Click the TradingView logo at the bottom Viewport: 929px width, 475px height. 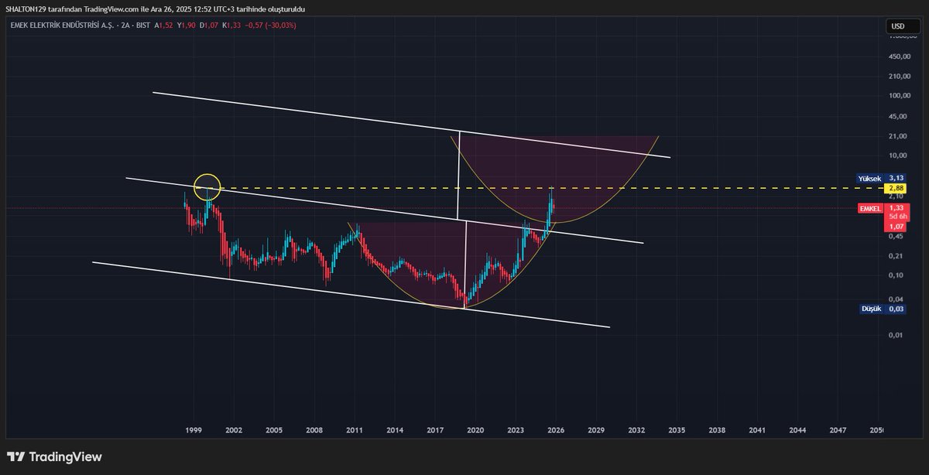pyautogui.click(x=54, y=457)
